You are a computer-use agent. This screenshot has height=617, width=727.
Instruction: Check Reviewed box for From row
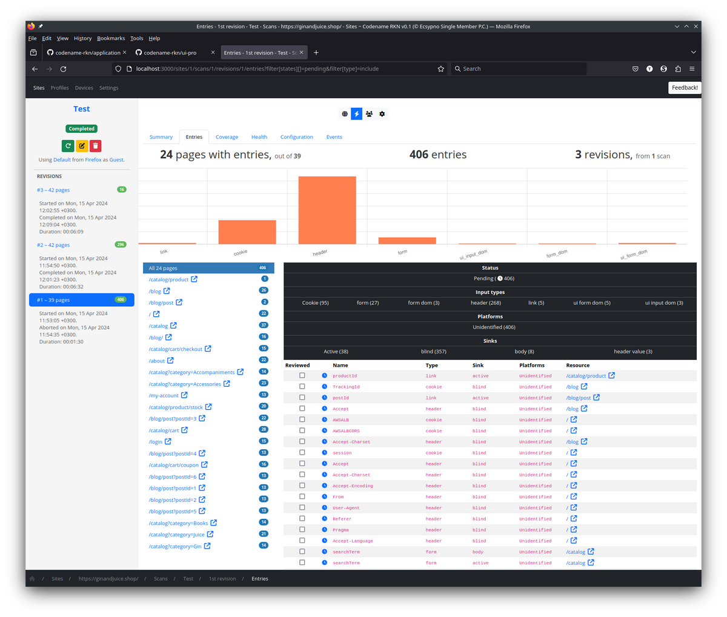pyautogui.click(x=302, y=496)
